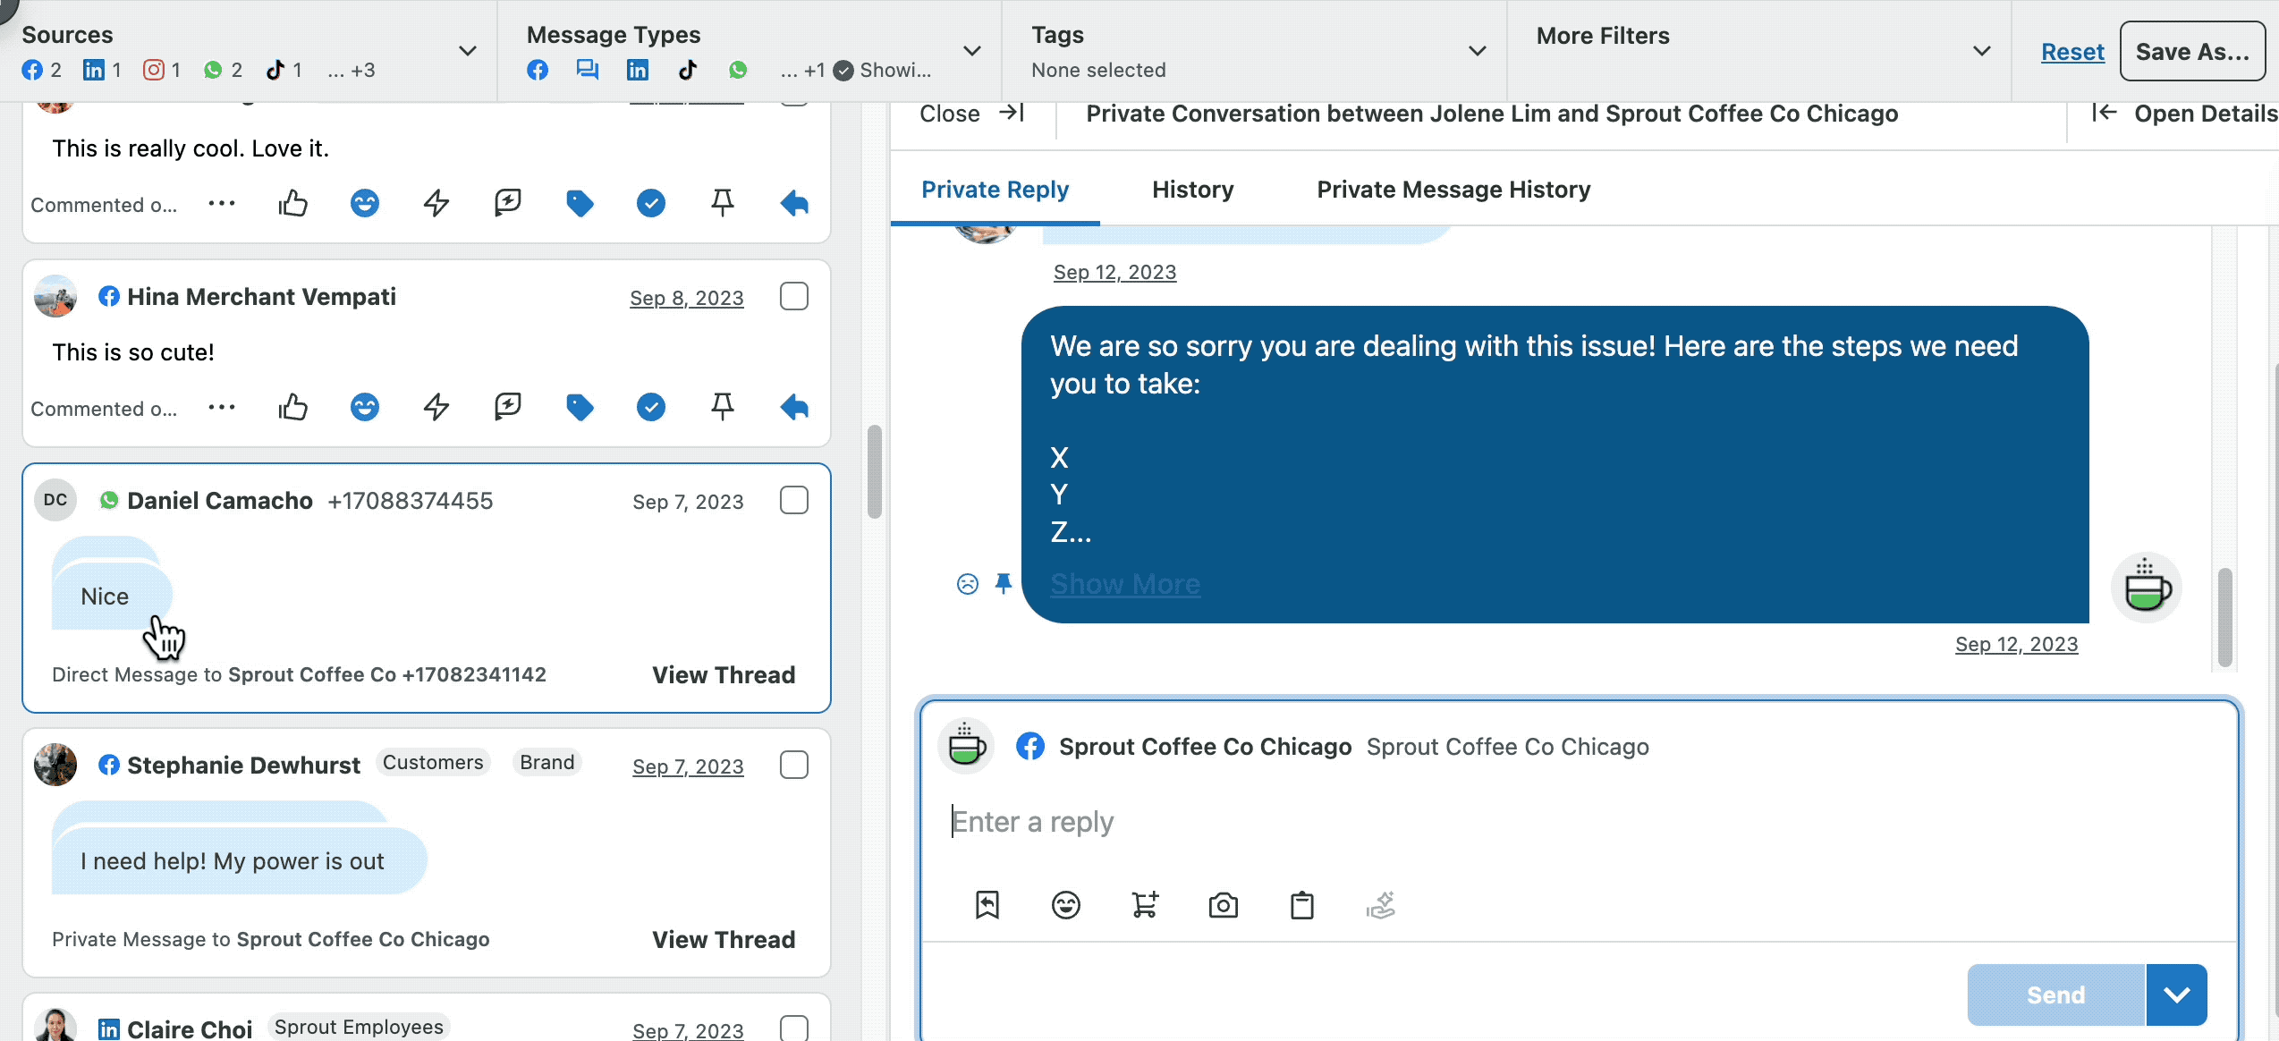Select Stephanie Dewhurst's message checkbox
The height and width of the screenshot is (1041, 2279).
[x=793, y=765]
